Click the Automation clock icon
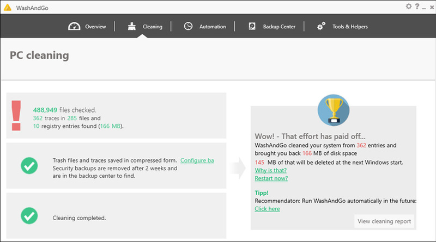 coord(188,26)
